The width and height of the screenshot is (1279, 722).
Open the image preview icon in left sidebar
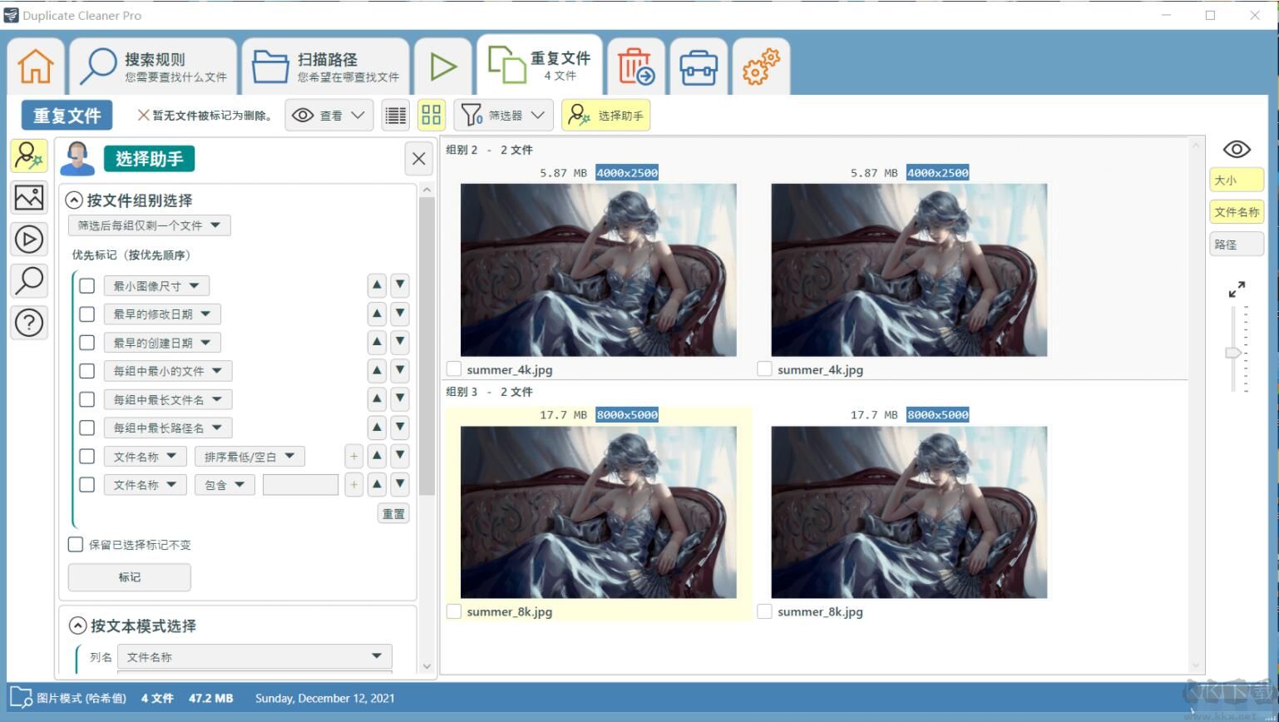click(x=29, y=197)
